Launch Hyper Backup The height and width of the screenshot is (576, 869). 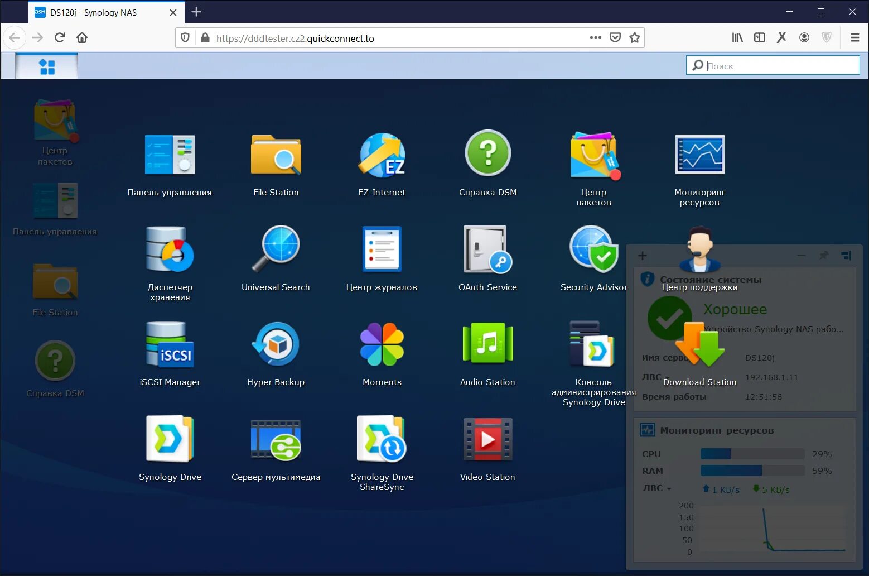pos(276,344)
